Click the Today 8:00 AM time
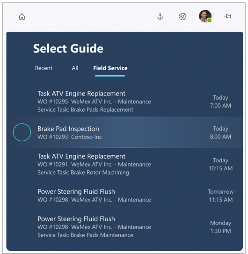This screenshot has height=254, width=248. coord(220,133)
